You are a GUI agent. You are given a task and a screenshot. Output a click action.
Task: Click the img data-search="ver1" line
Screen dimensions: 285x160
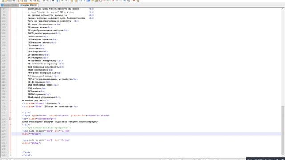pyautogui.click(x=46, y=131)
